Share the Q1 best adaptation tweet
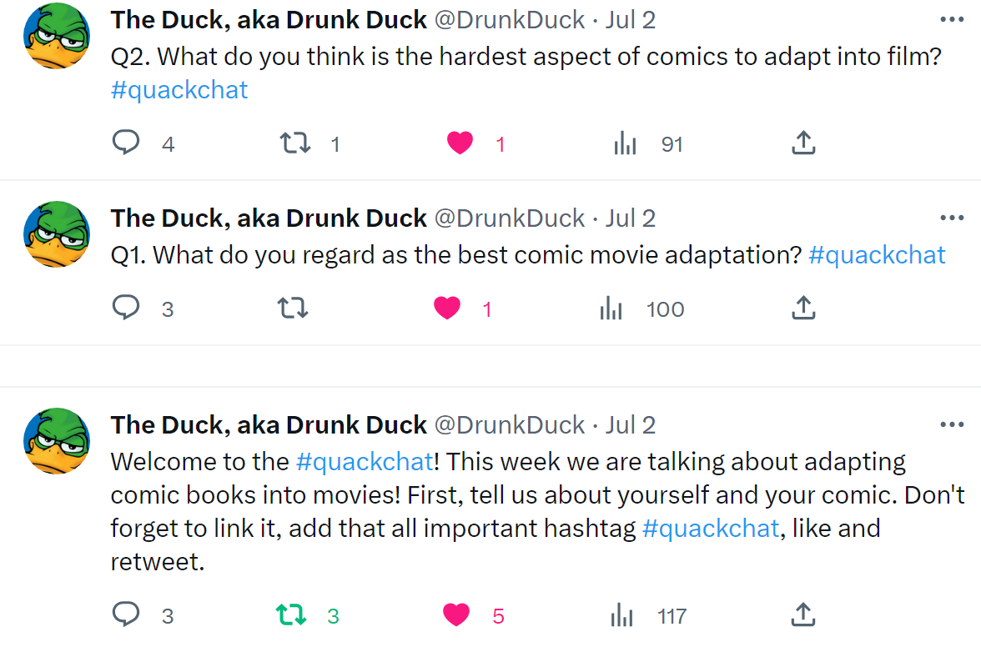The height and width of the screenshot is (647, 981). coord(802,308)
